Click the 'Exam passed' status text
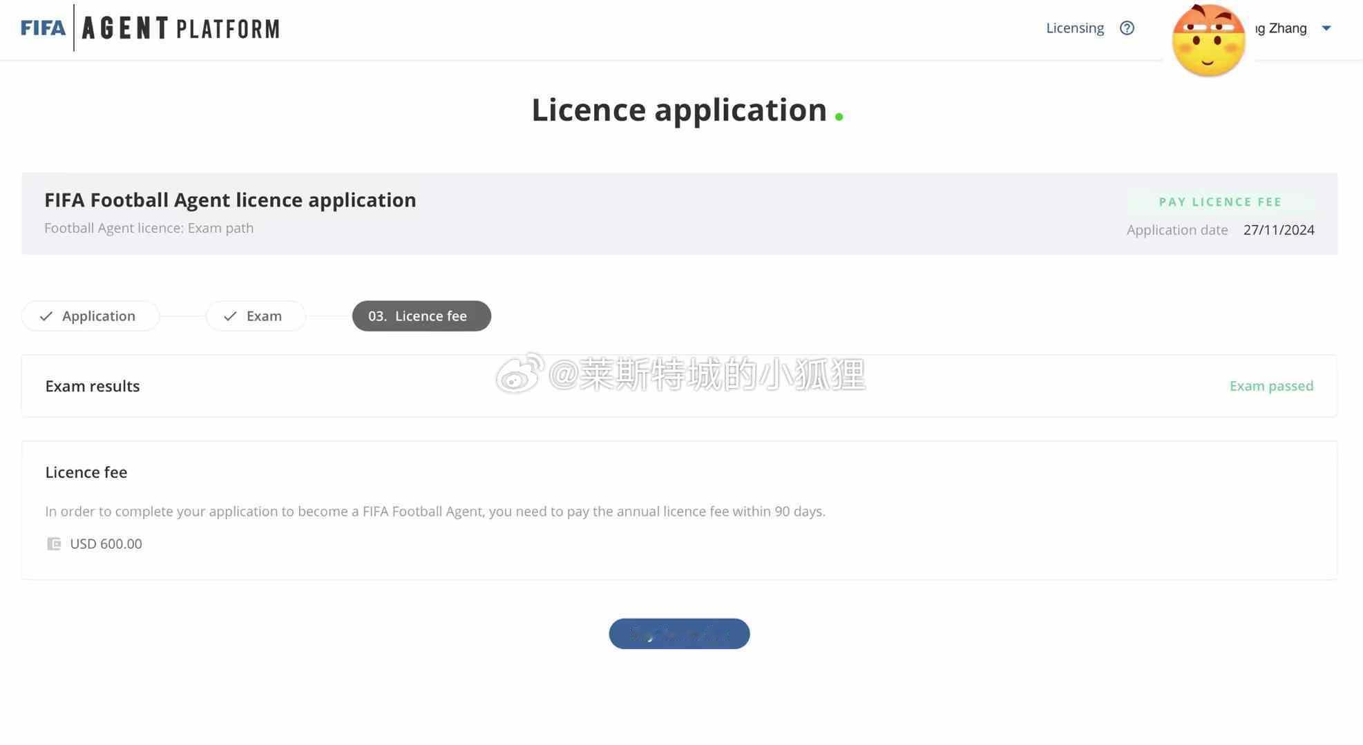This screenshot has height=745, width=1363. click(x=1271, y=386)
